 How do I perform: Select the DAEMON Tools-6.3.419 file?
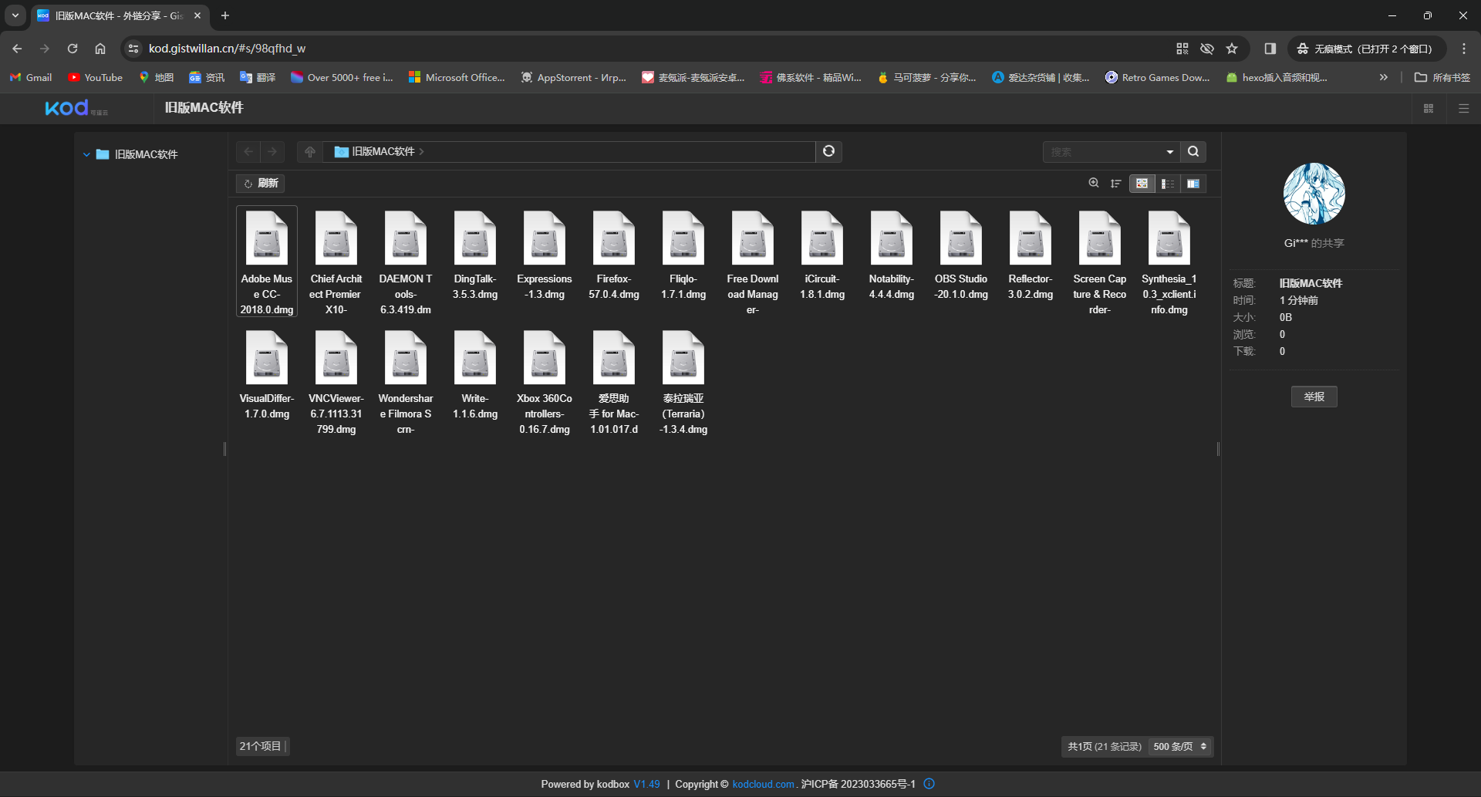point(406,262)
